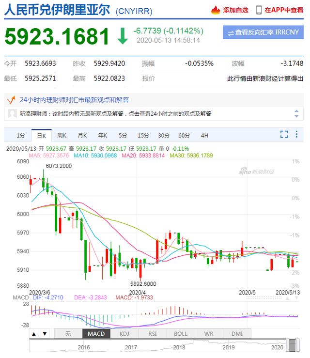
Task: Select the 5分 chart tab
Action: click(123, 136)
